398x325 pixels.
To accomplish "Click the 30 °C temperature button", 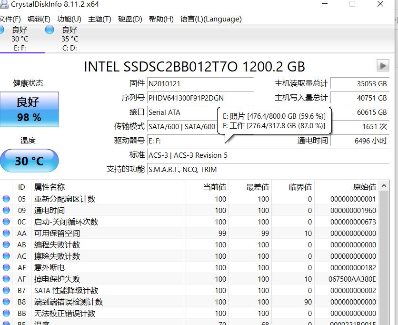I will [30, 161].
